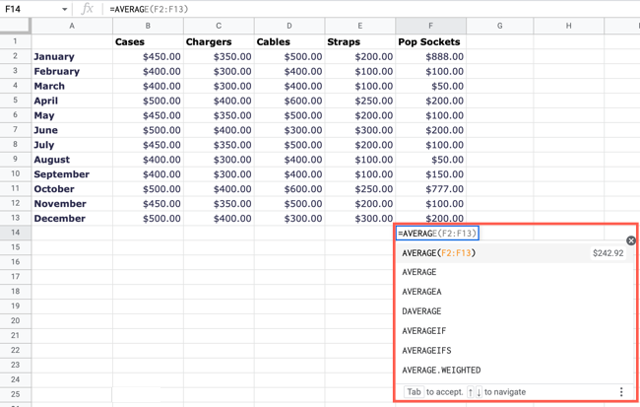
Task: Click into the formula bar text
Action: pos(295,9)
